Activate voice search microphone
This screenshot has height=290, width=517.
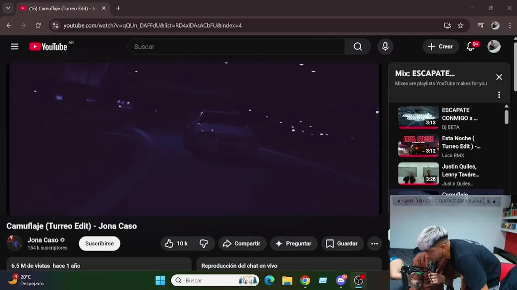pyautogui.click(x=385, y=47)
